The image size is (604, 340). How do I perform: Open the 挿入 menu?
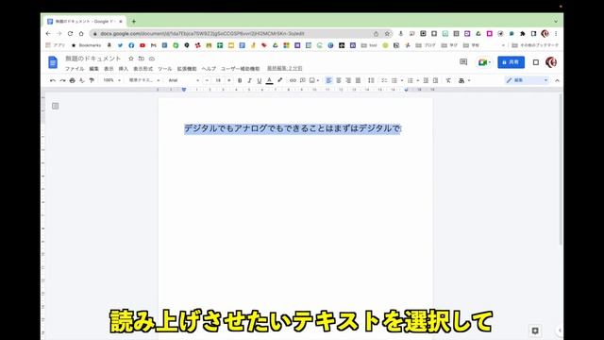124,69
